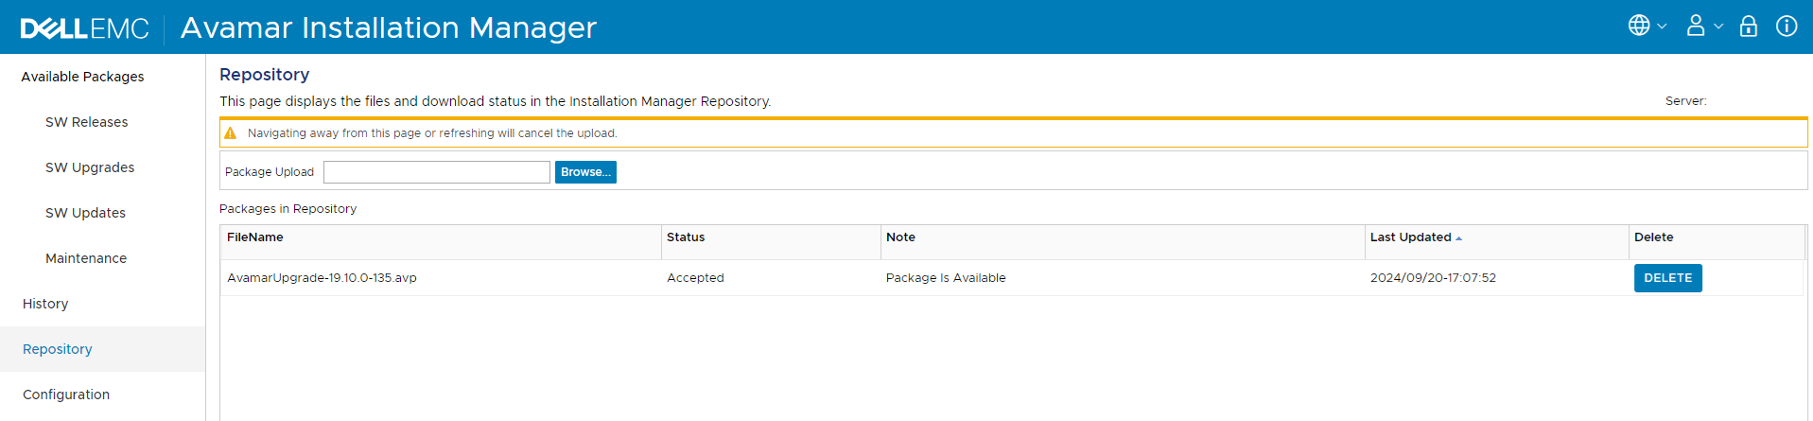The image size is (1813, 421).
Task: Expand the language dropdown chevron
Action: [x=1662, y=26]
